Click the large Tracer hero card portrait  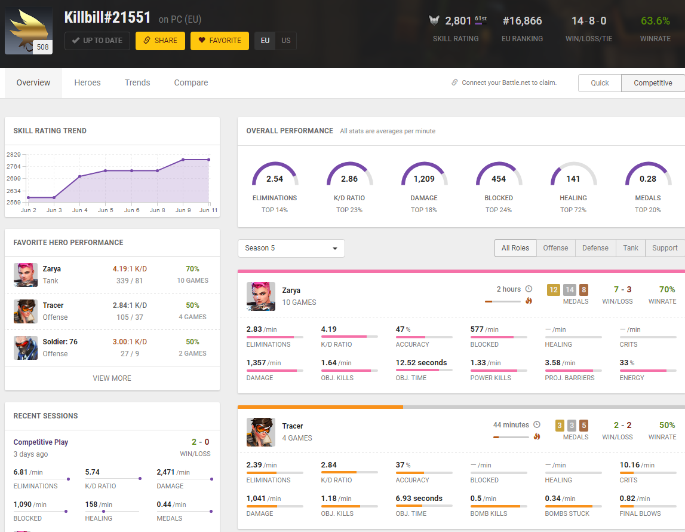261,432
